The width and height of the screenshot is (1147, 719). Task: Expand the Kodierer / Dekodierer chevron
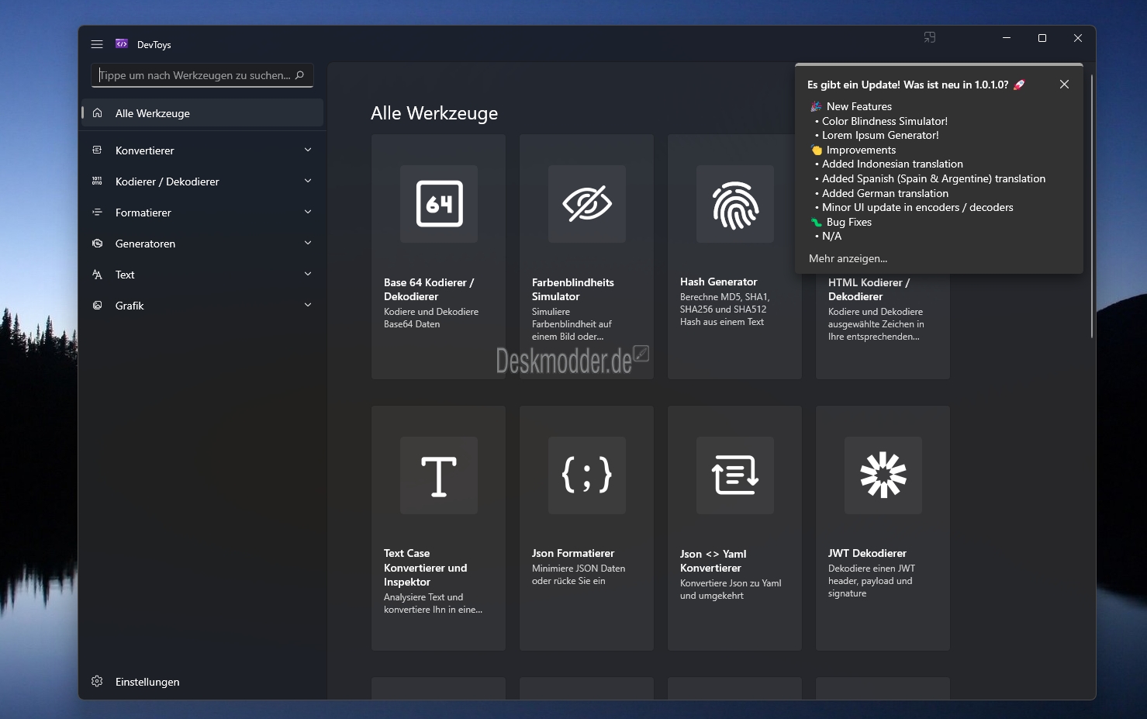[x=308, y=181]
